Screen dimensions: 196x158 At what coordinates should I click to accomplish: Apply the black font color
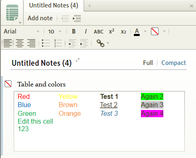tap(137, 32)
